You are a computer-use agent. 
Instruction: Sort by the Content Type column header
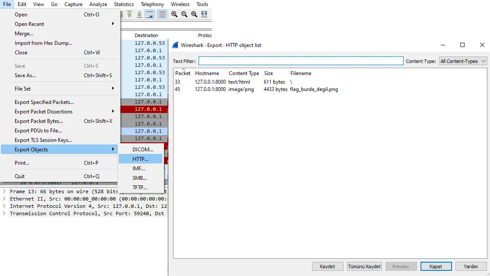[x=244, y=73]
